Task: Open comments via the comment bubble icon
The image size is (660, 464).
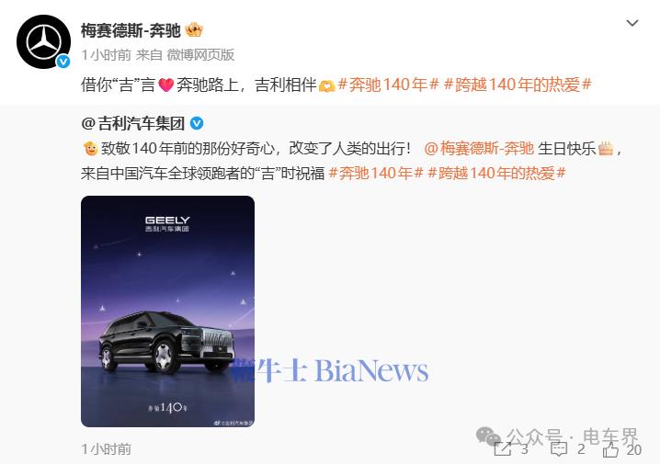Action: 559,449
